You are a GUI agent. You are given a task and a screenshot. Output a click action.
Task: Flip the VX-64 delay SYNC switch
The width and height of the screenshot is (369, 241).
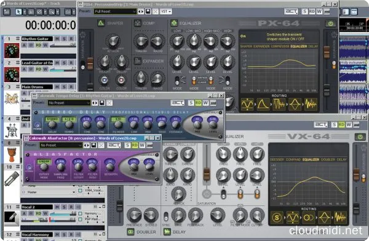point(166,216)
